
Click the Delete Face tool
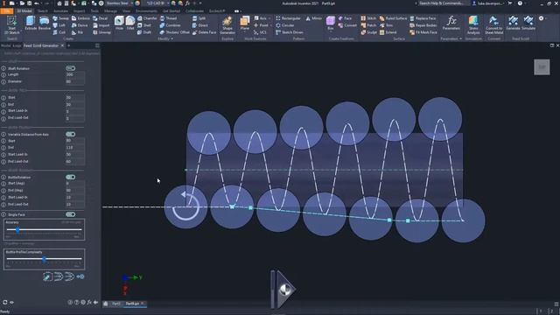tap(204, 32)
